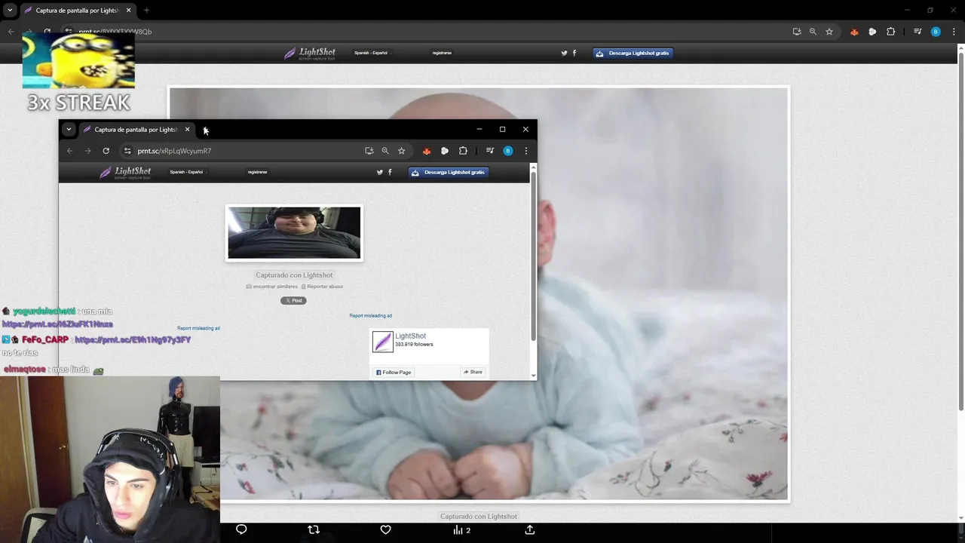Open tab search dropdown in background window
965x543 pixels.
pos(10,11)
